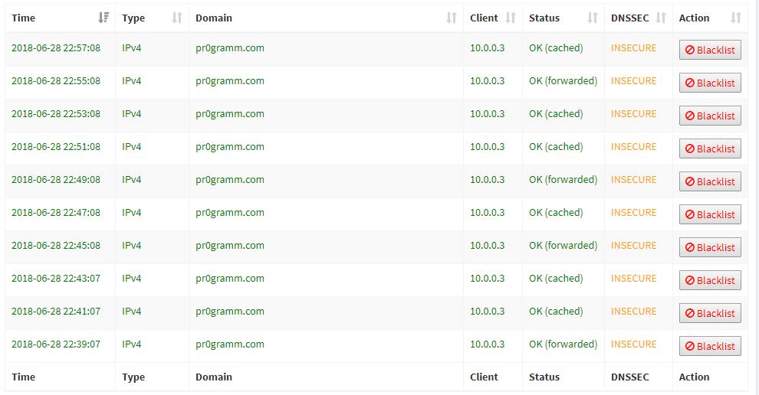Click the DNSSEC column sort arrows

[661, 18]
